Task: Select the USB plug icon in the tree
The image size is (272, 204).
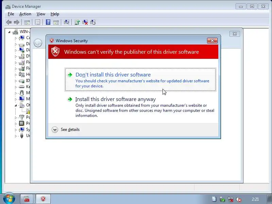Action: [x=22, y=135]
